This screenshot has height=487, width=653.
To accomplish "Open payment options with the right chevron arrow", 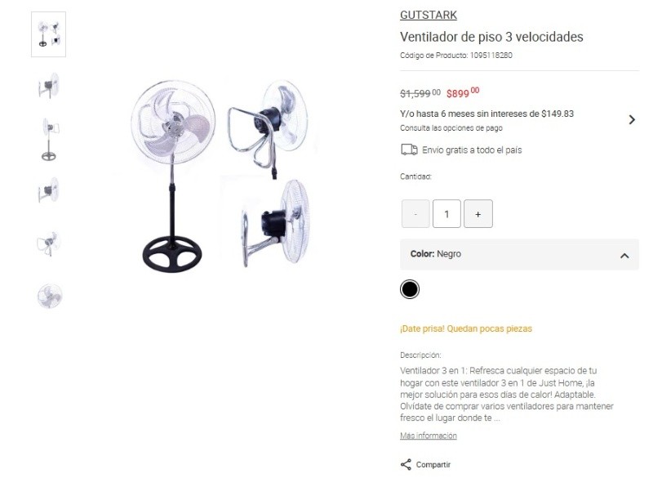I will (632, 120).
